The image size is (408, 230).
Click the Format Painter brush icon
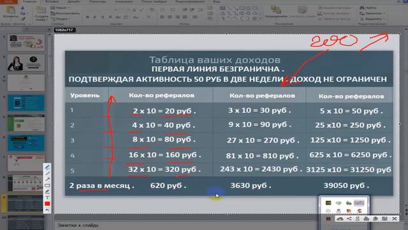pyautogui.click(x=23, y=19)
